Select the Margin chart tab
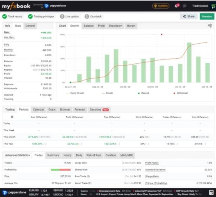The height and width of the screenshot is (197, 216). click(x=131, y=26)
